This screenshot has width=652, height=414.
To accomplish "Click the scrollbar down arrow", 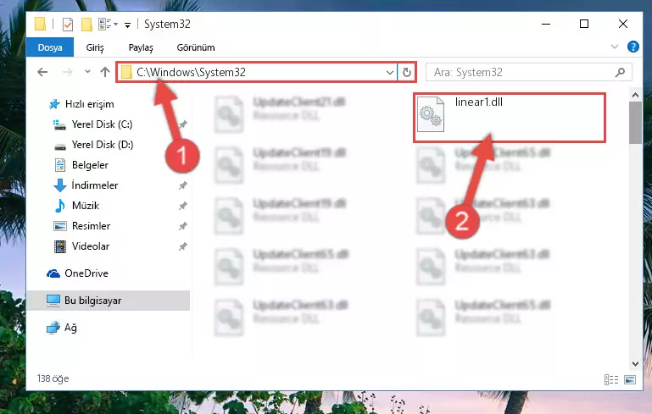I will (635, 364).
